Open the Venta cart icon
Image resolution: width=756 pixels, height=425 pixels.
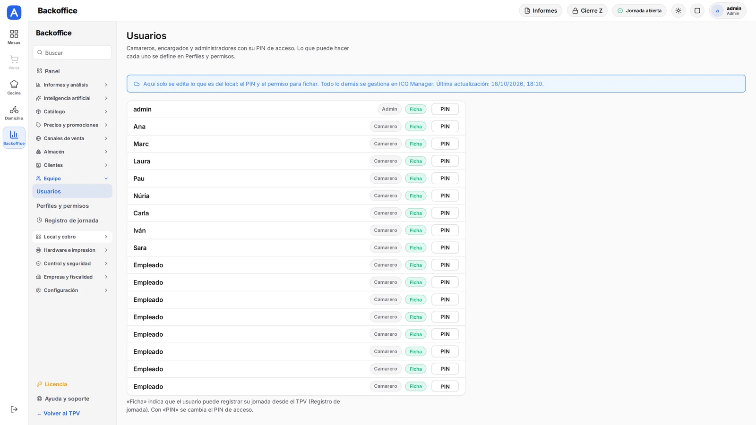click(x=14, y=62)
